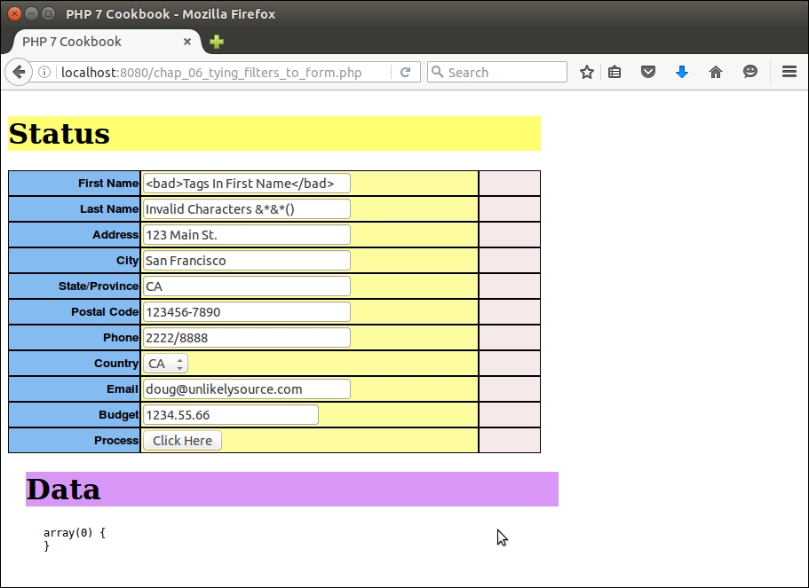Open the Firefox hamburger menu
The width and height of the screenshot is (809, 588).
(x=789, y=73)
